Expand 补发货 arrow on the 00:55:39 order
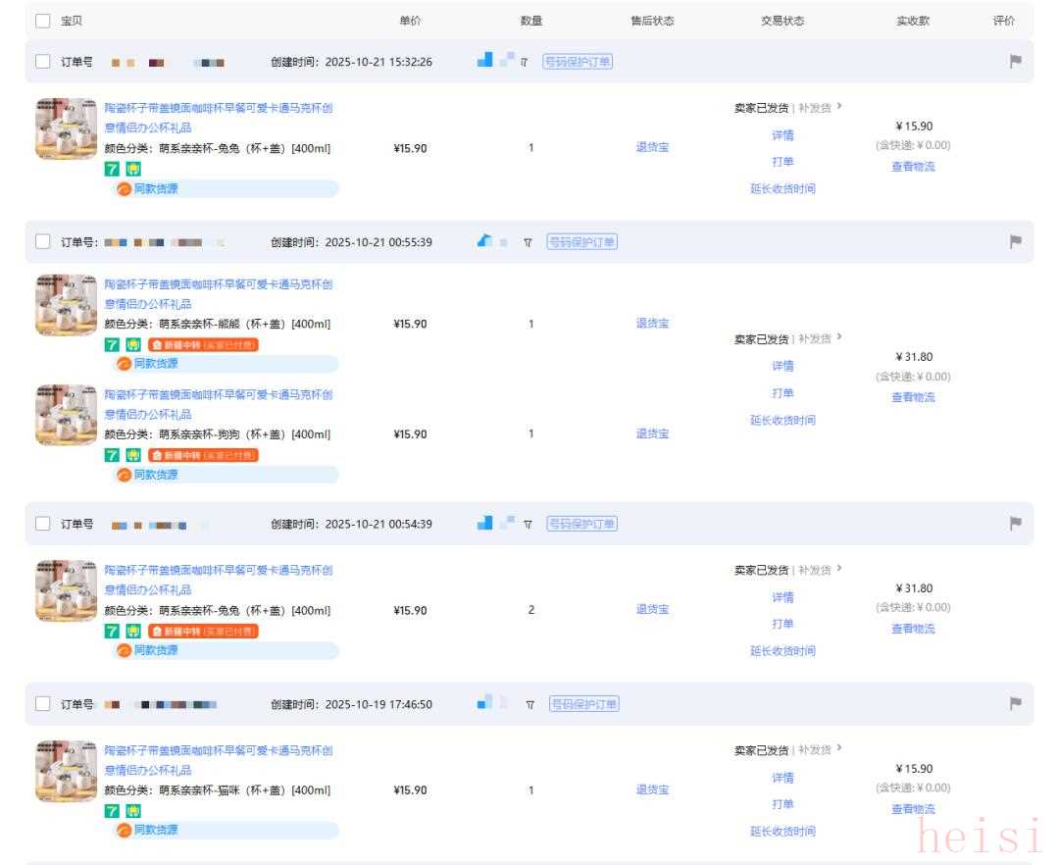This screenshot has height=865, width=1059. click(x=838, y=338)
